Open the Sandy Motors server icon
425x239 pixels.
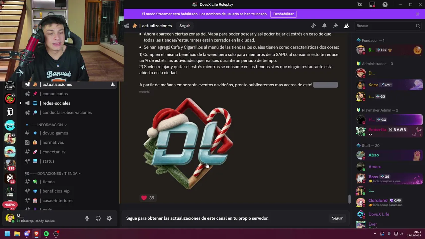(10, 86)
